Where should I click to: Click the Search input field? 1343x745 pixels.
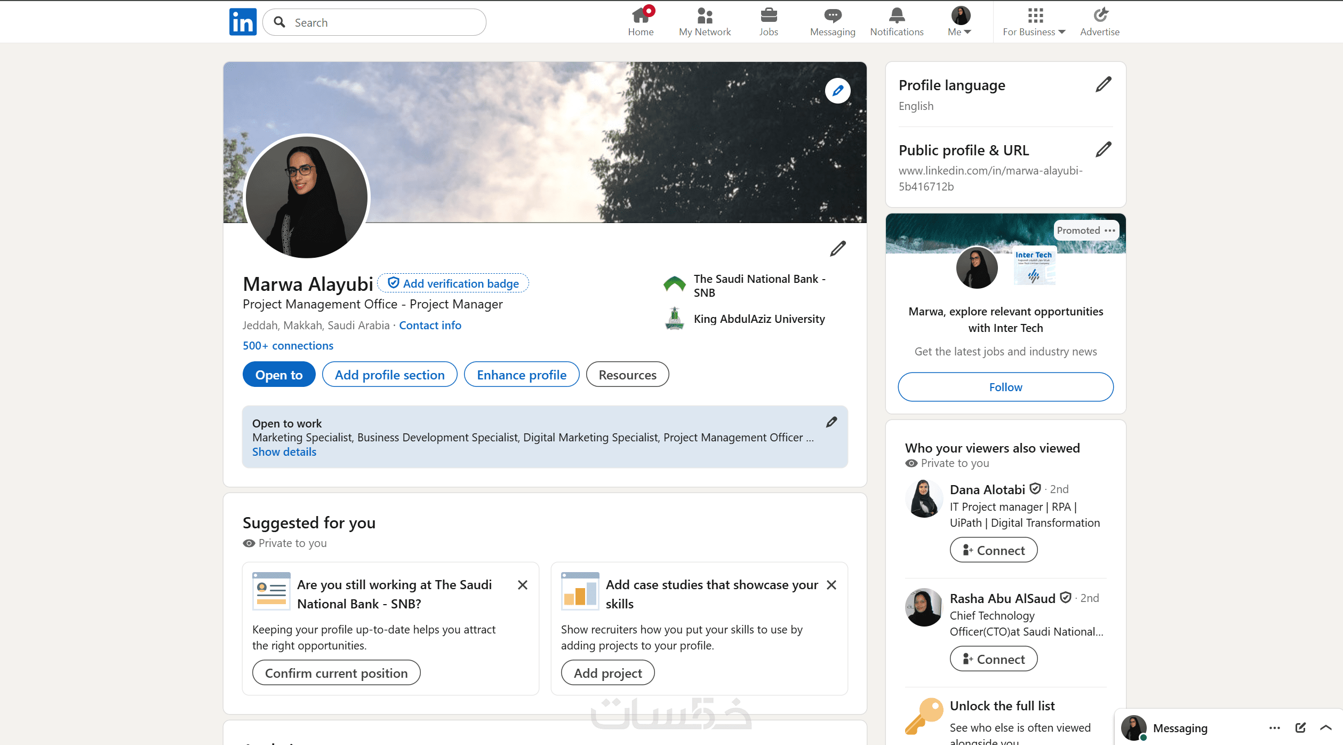[374, 22]
